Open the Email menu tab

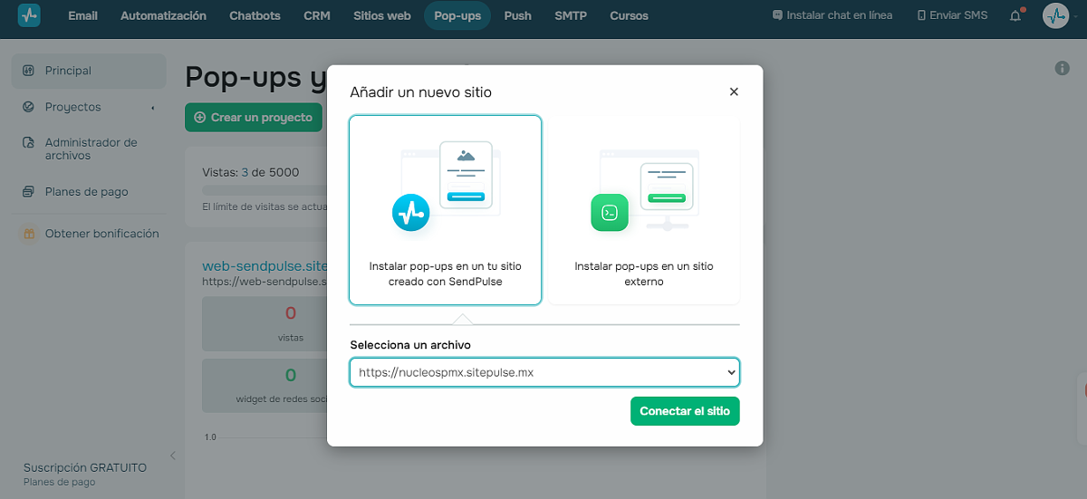[82, 15]
